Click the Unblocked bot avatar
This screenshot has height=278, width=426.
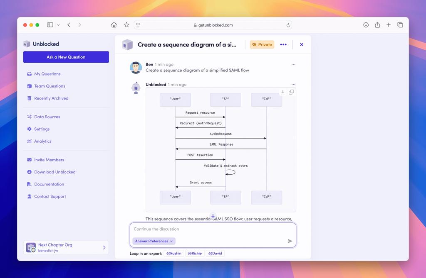point(136,88)
